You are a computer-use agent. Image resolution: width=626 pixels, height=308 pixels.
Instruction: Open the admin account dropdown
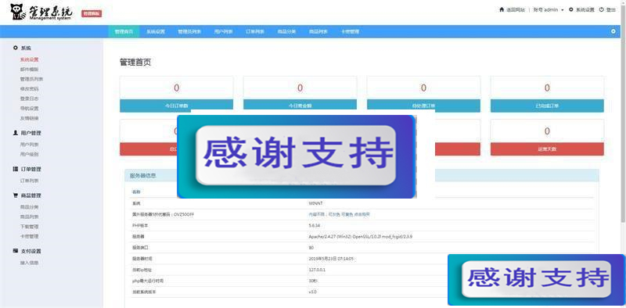coord(549,9)
